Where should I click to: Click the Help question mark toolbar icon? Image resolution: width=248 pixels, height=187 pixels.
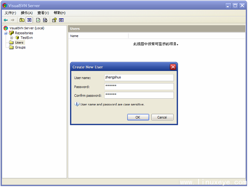pos(54,20)
